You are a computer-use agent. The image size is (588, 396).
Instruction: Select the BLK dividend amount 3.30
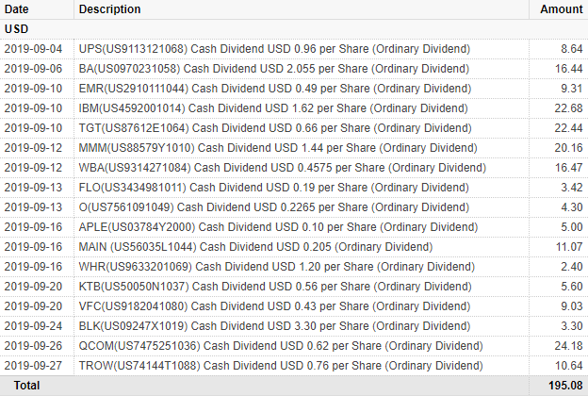[x=572, y=326]
